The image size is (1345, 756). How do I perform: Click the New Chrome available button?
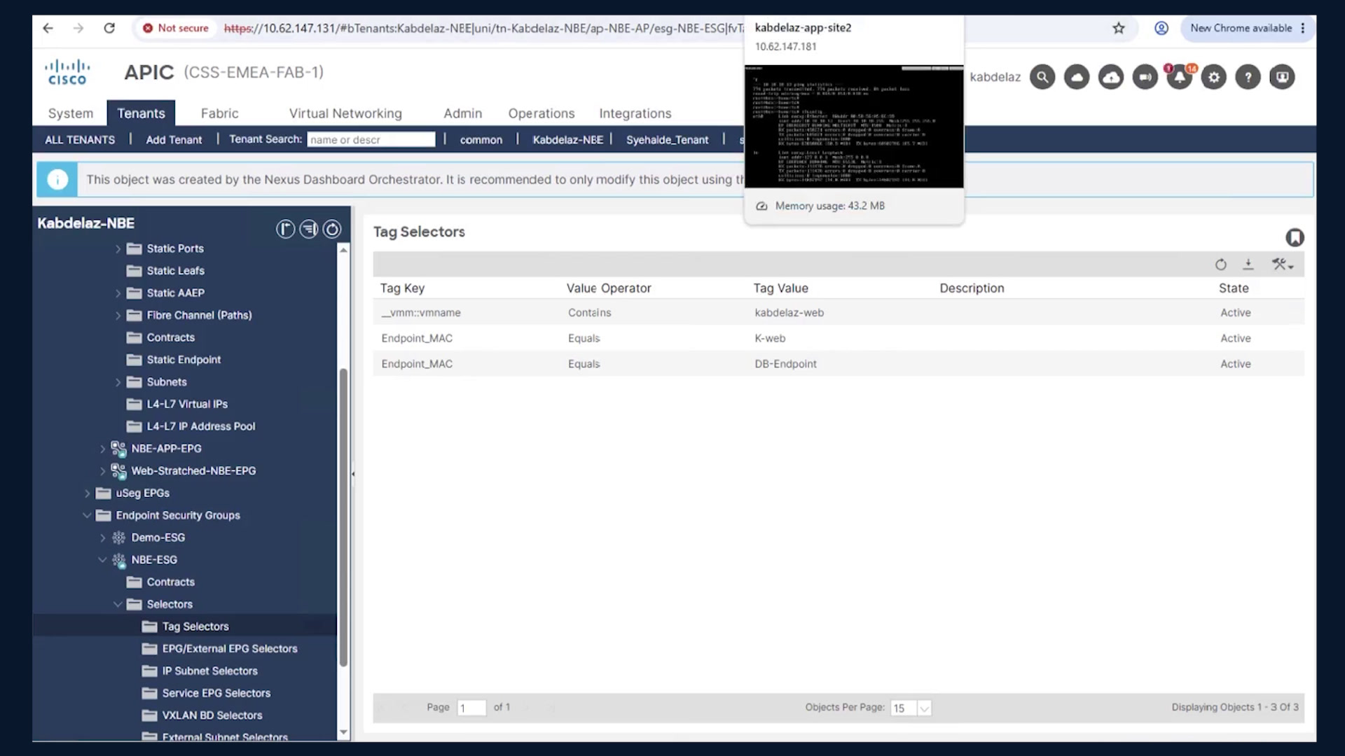[1247, 28]
